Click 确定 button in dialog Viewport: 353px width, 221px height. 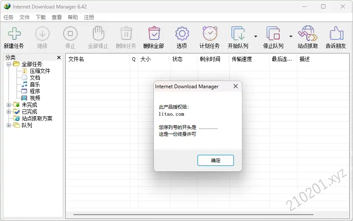(215, 160)
